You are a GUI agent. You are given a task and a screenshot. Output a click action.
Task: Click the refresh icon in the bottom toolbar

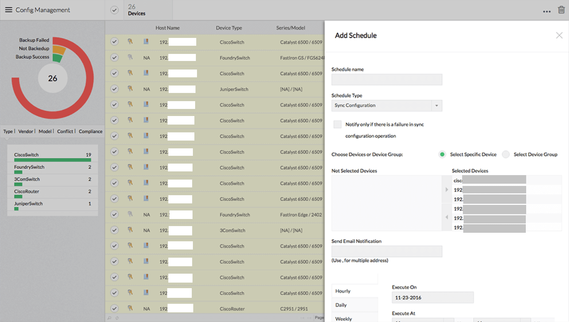click(x=117, y=318)
